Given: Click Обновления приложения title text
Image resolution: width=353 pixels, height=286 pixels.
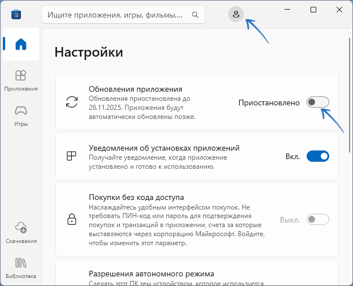Looking at the screenshot, I should tap(135, 89).
